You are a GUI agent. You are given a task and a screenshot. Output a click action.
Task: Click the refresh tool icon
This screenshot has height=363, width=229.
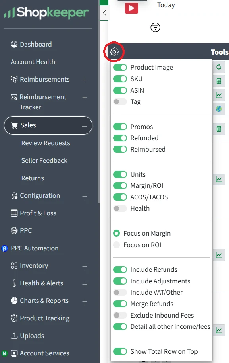point(219,67)
